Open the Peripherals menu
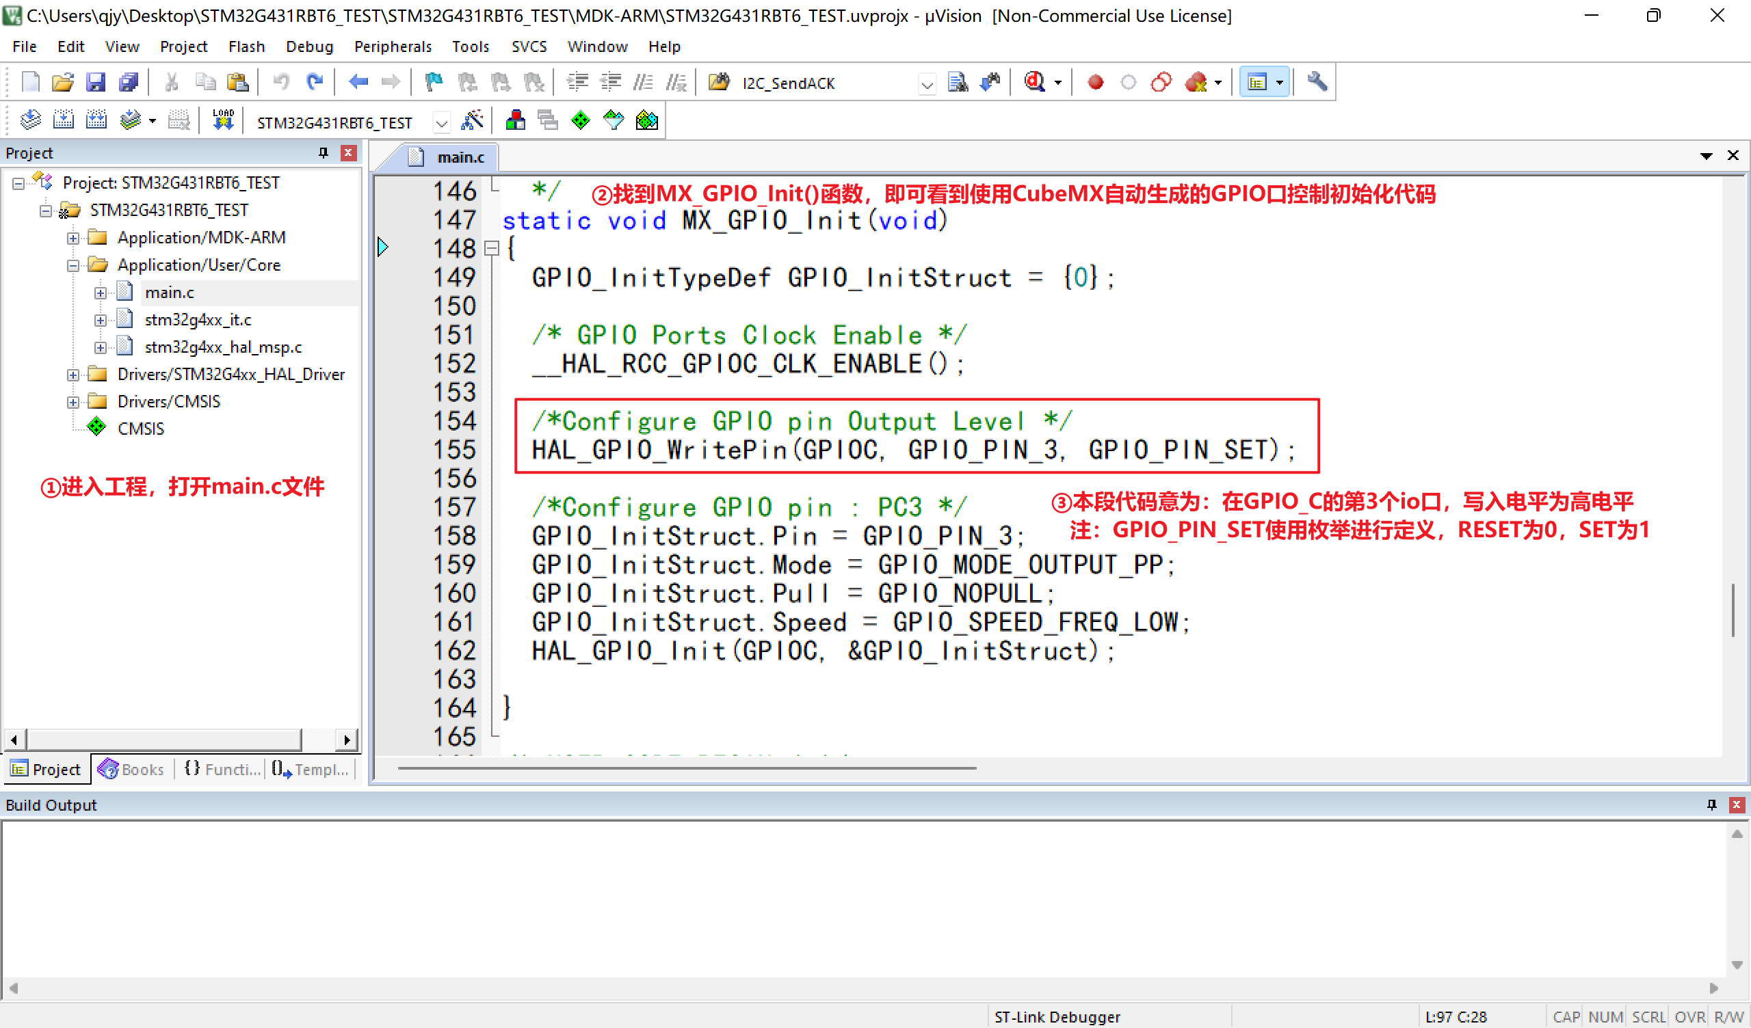 pos(393,46)
